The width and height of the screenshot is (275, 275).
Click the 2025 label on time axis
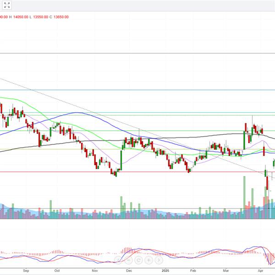pos(165,270)
